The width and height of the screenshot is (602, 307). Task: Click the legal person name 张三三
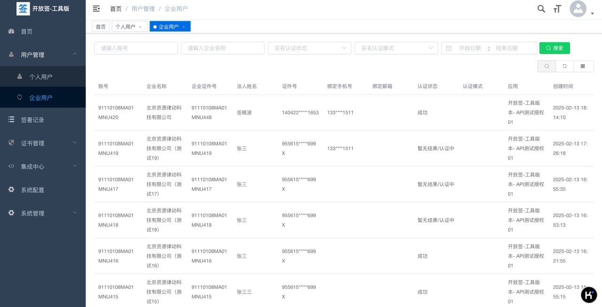pyautogui.click(x=244, y=292)
